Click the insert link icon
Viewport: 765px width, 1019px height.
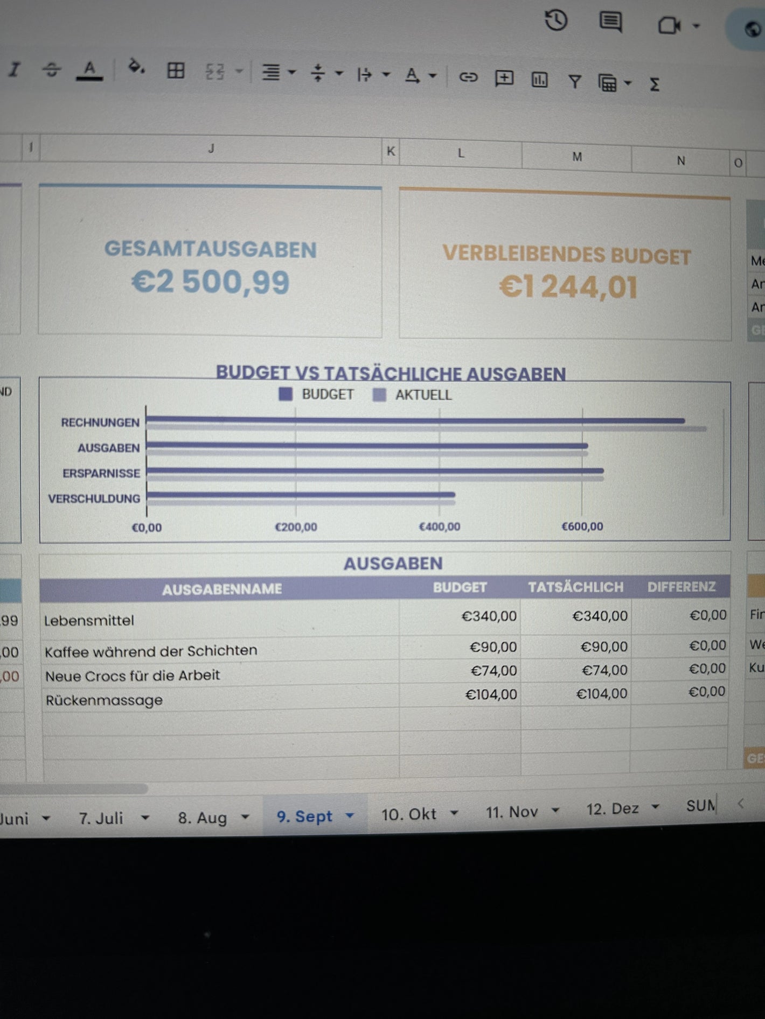(x=468, y=77)
